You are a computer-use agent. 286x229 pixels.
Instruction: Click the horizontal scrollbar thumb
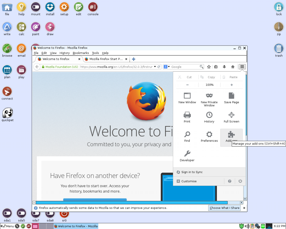(132, 202)
